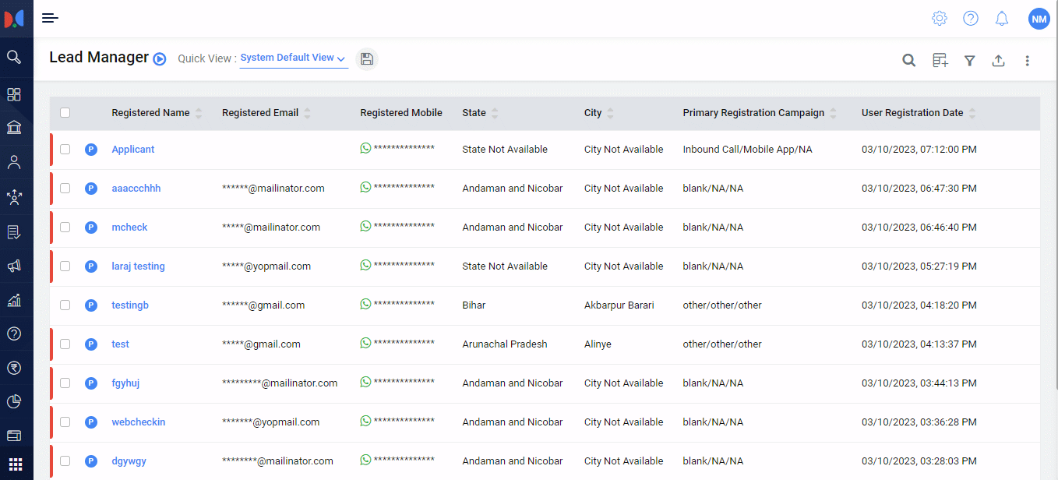Select the Applicant row checkbox
This screenshot has height=480, width=1058.
pyautogui.click(x=65, y=150)
